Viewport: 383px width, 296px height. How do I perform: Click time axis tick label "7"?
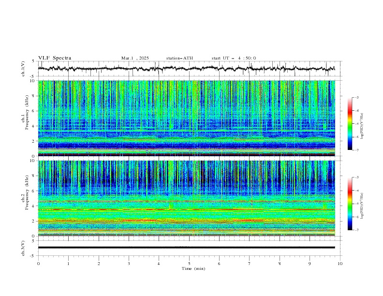[250, 264]
